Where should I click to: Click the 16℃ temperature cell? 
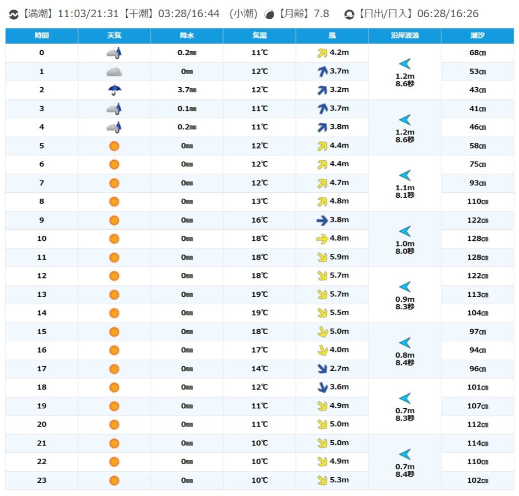click(x=259, y=220)
